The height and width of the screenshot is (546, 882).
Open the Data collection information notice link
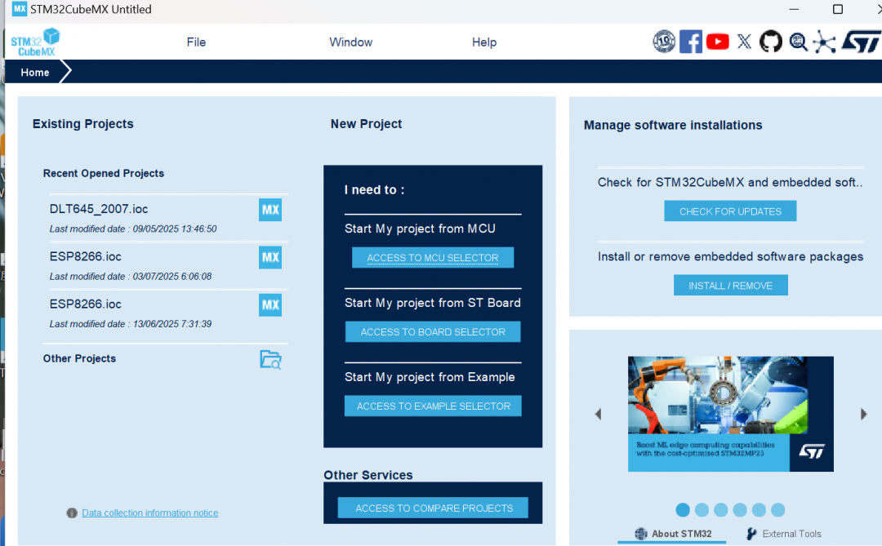click(150, 513)
